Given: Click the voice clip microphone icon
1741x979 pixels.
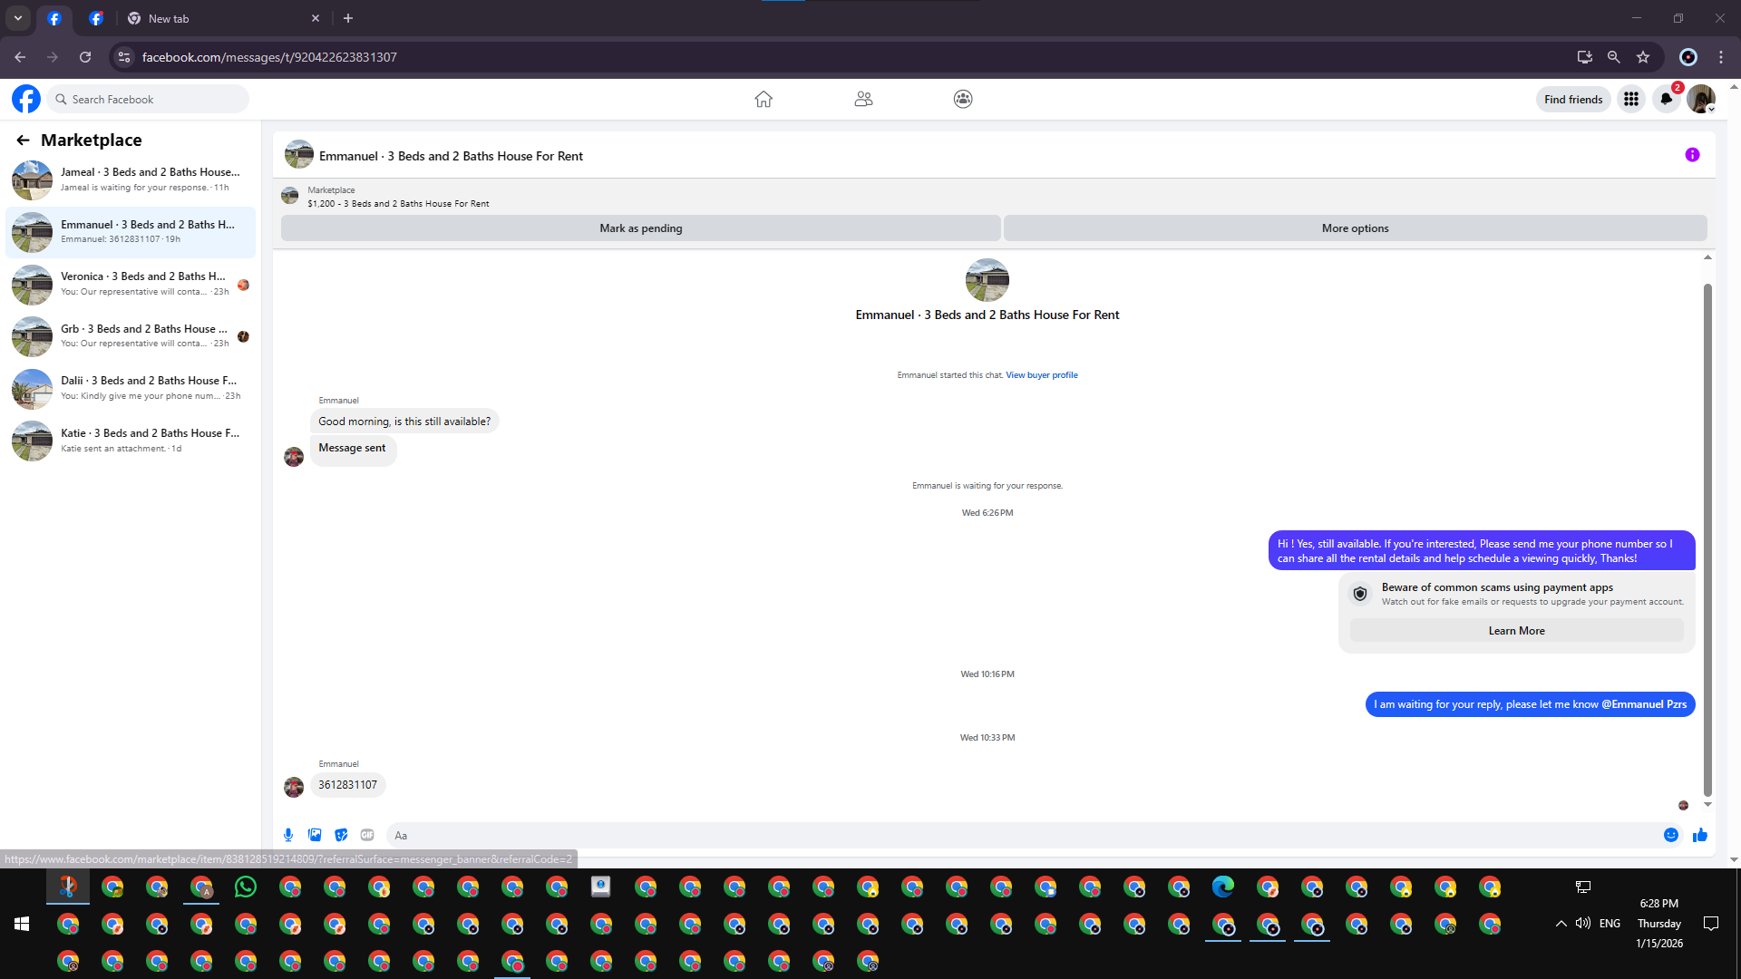Looking at the screenshot, I should pyautogui.click(x=288, y=835).
